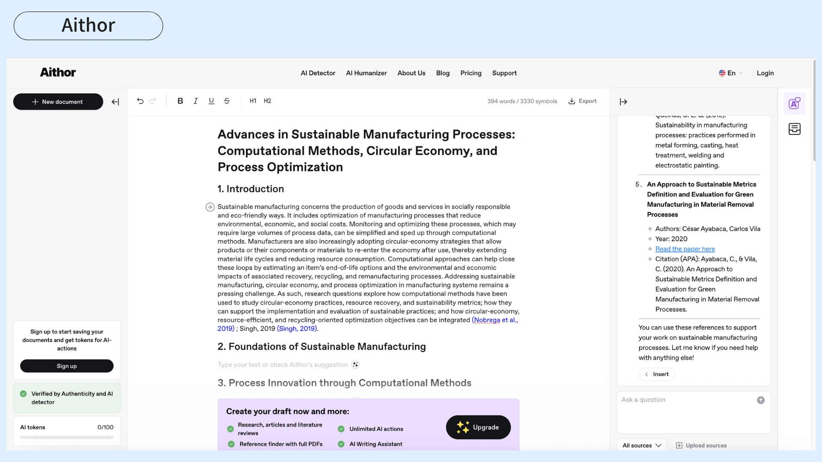Redo the last edit
Viewport: 822px width, 462px height.
click(153, 101)
